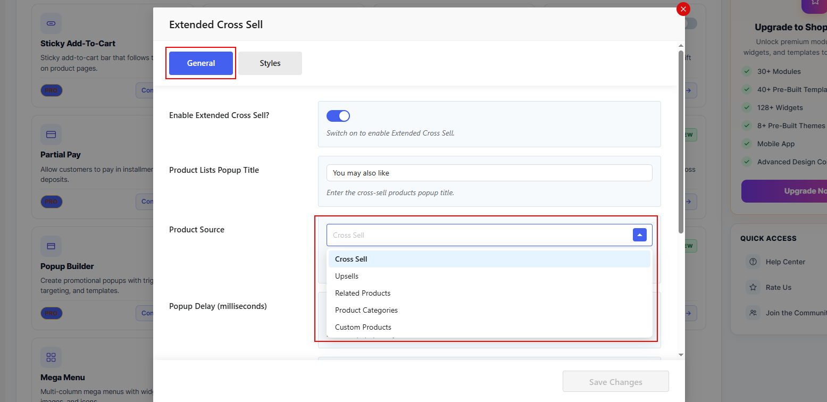
Task: Click the Join the Community people icon
Action: (x=753, y=313)
